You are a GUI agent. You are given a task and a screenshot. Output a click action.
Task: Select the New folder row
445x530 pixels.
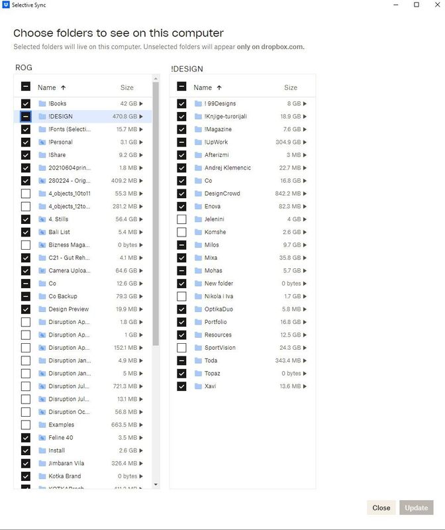tap(242, 284)
